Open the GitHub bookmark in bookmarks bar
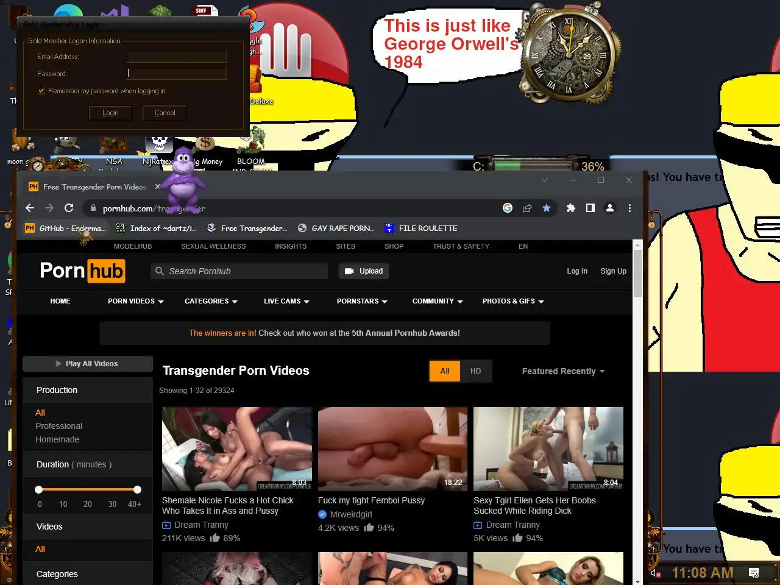 (x=65, y=228)
